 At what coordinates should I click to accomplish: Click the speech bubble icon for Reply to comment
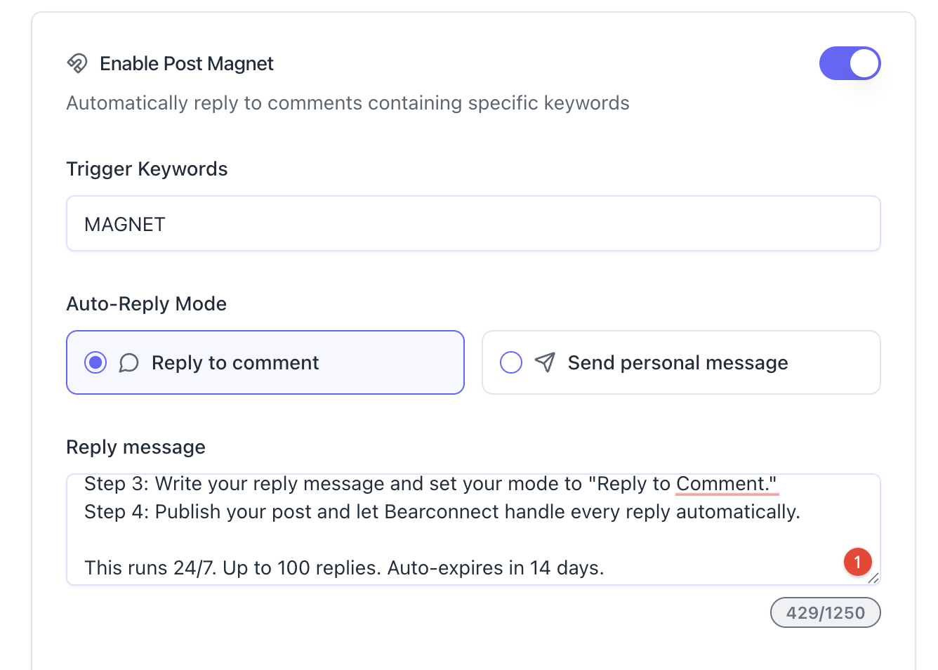point(128,363)
